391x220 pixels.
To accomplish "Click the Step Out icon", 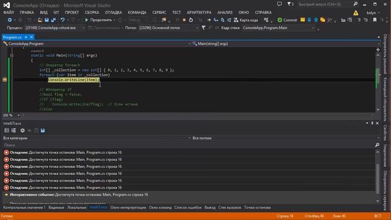I will click(x=229, y=20).
